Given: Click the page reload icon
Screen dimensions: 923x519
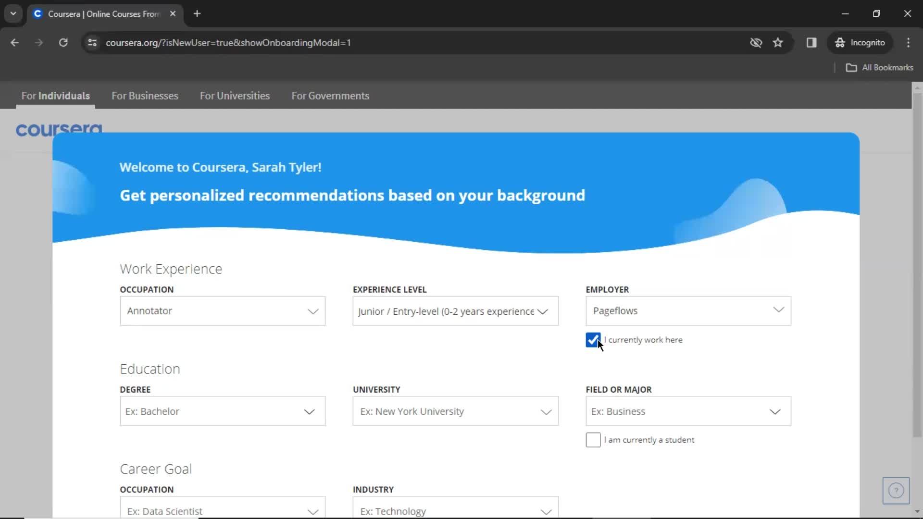Looking at the screenshot, I should click(63, 42).
